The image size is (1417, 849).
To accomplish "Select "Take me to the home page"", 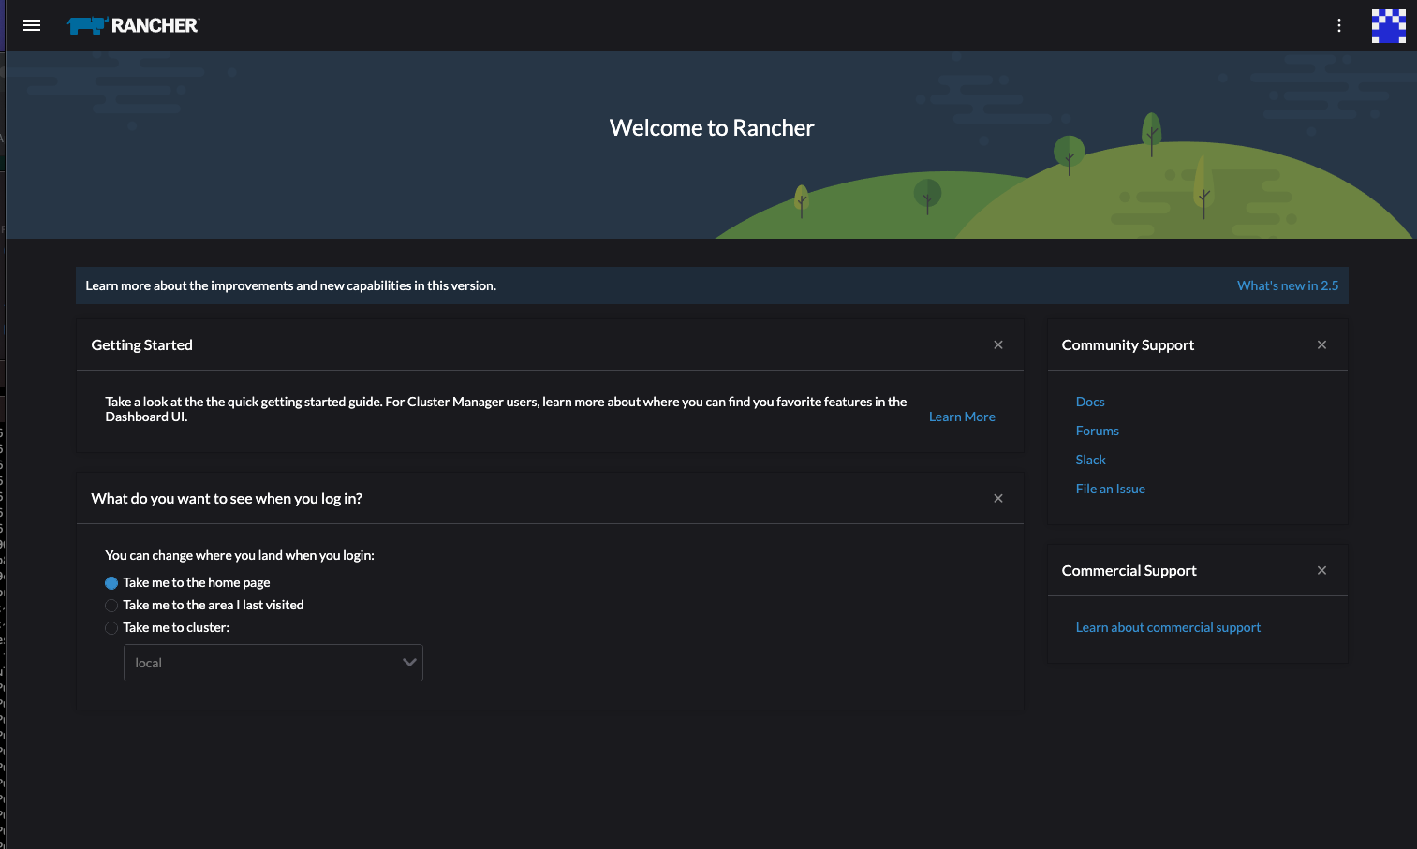I will click(x=111, y=582).
